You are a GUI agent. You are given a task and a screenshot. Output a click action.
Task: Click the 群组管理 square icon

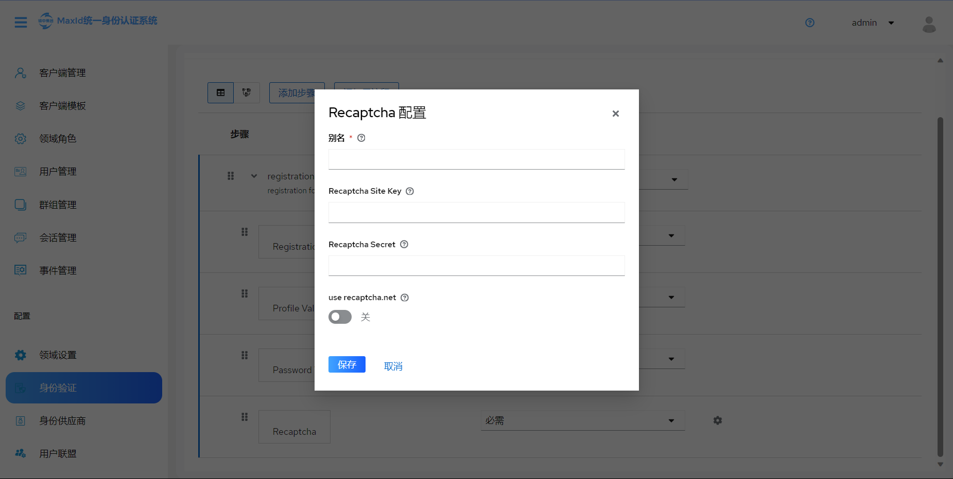click(x=21, y=205)
